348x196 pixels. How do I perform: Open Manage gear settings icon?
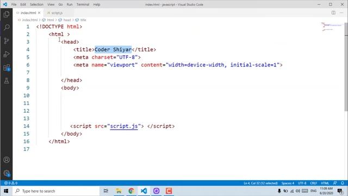click(x=7, y=173)
